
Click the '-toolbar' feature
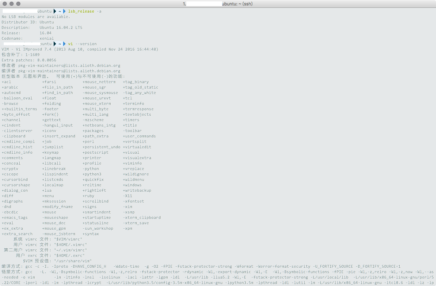[x=132, y=131]
